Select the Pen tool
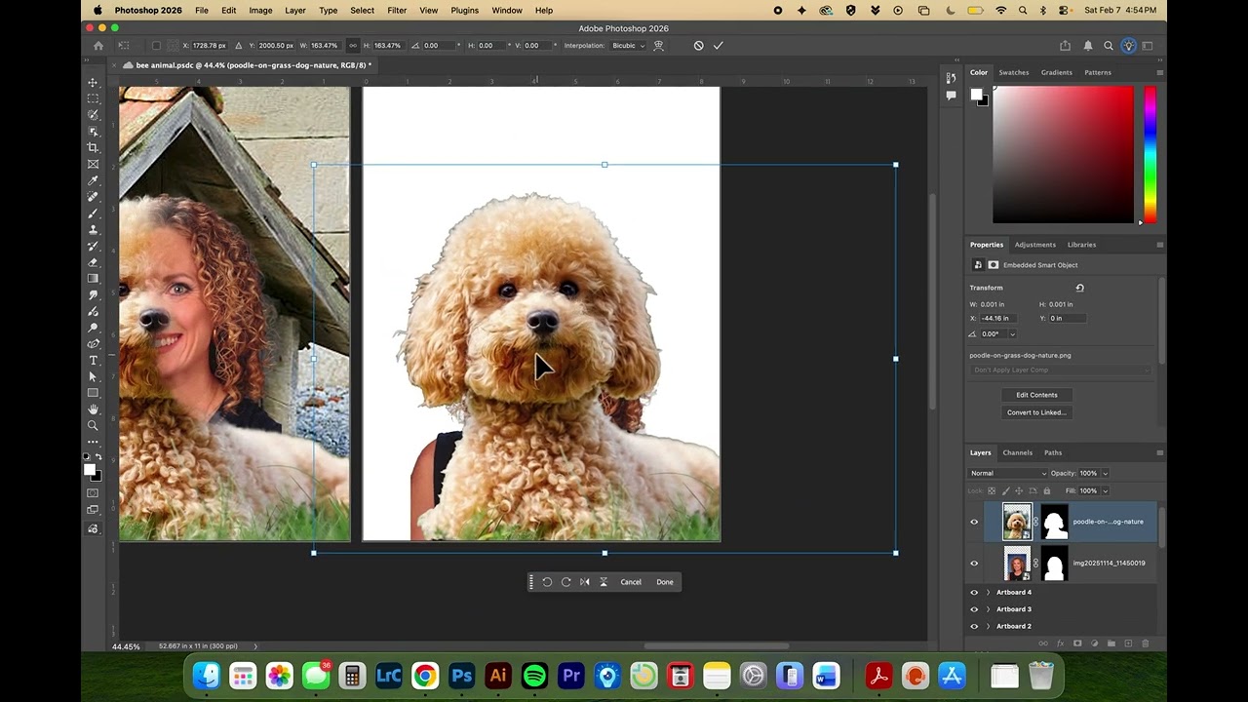 tap(94, 343)
